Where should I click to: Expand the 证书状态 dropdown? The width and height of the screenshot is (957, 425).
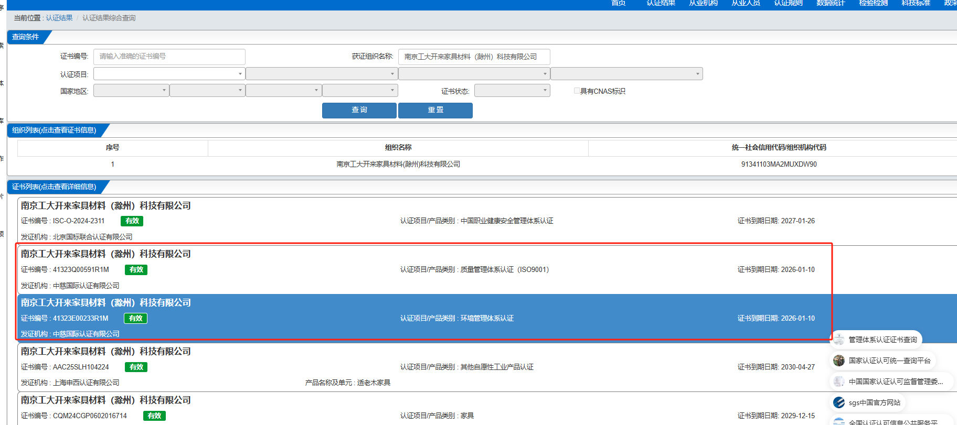(x=512, y=91)
